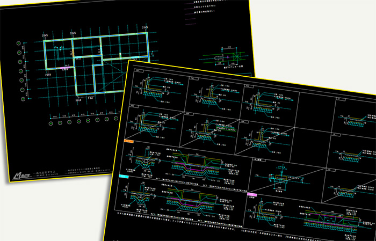Click the 20kN label at the plan's top-left corner
Viewport: 376px width, 241px height.
[46, 34]
